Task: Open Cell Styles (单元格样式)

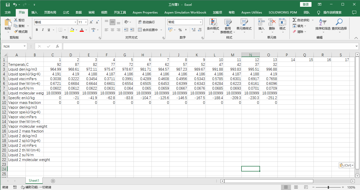Action: click(244, 26)
